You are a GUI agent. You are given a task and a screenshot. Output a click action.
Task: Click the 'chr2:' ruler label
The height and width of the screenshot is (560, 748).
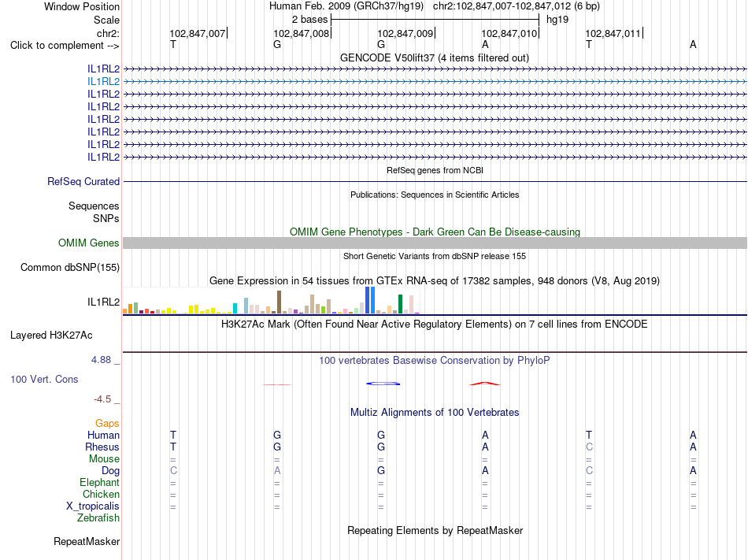(x=108, y=33)
